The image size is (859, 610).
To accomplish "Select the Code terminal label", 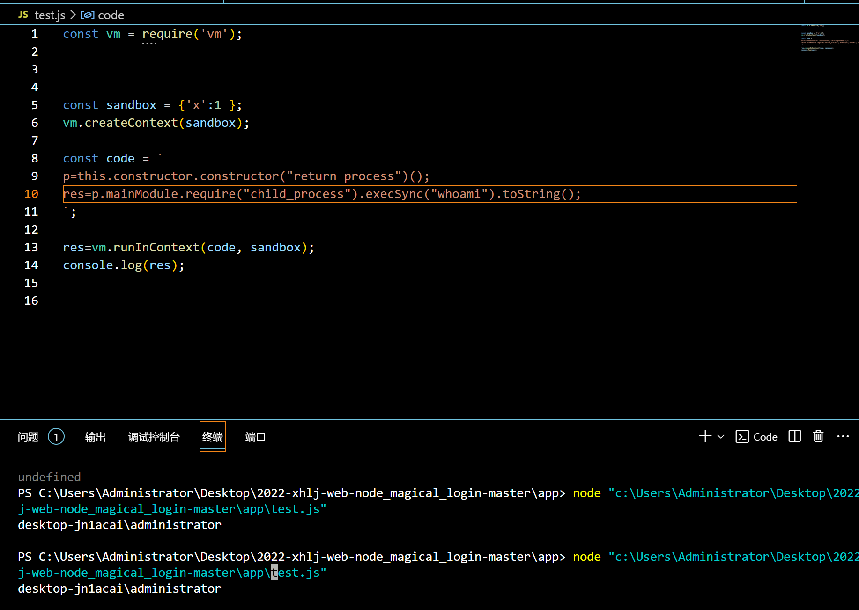I will click(765, 437).
